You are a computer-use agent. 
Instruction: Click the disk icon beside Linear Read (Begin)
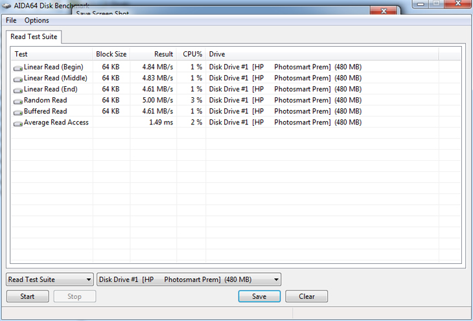tap(18, 67)
